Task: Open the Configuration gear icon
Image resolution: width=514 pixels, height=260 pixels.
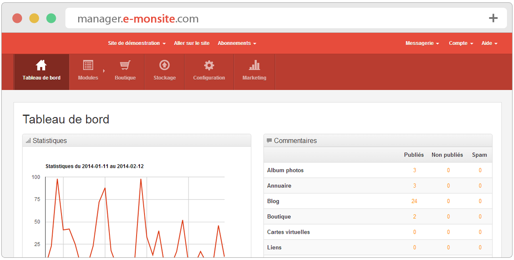Action: pos(209,65)
